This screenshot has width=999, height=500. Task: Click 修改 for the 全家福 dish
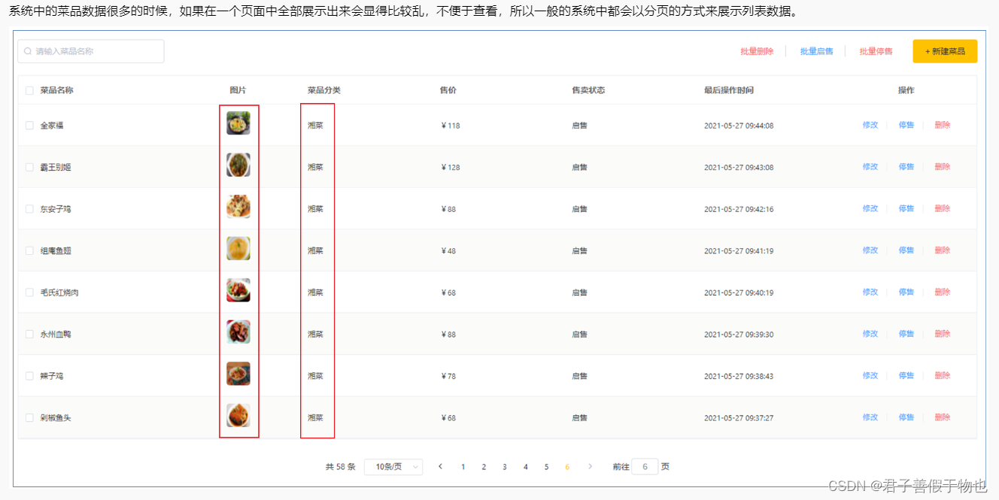870,125
